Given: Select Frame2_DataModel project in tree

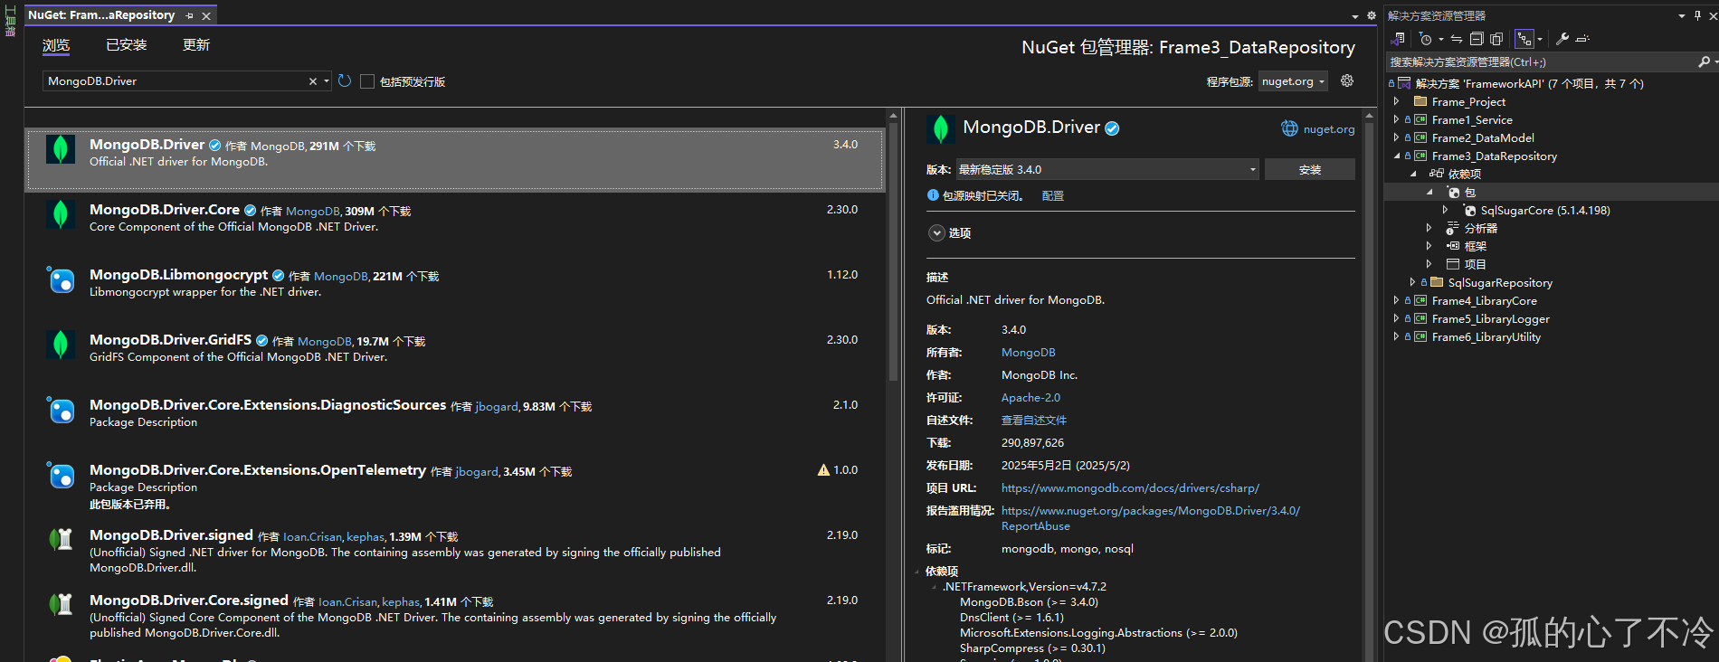Looking at the screenshot, I should (1483, 137).
